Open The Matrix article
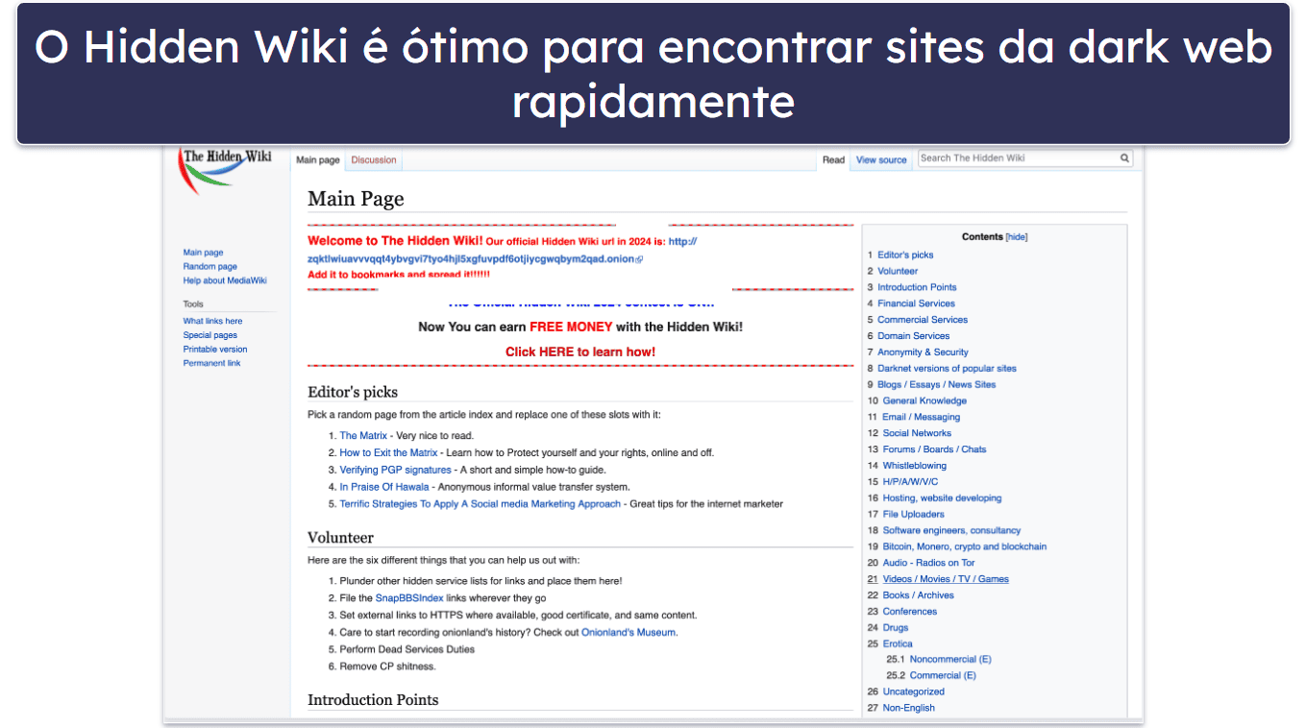Viewport: 1306px width, 728px height. point(363,436)
